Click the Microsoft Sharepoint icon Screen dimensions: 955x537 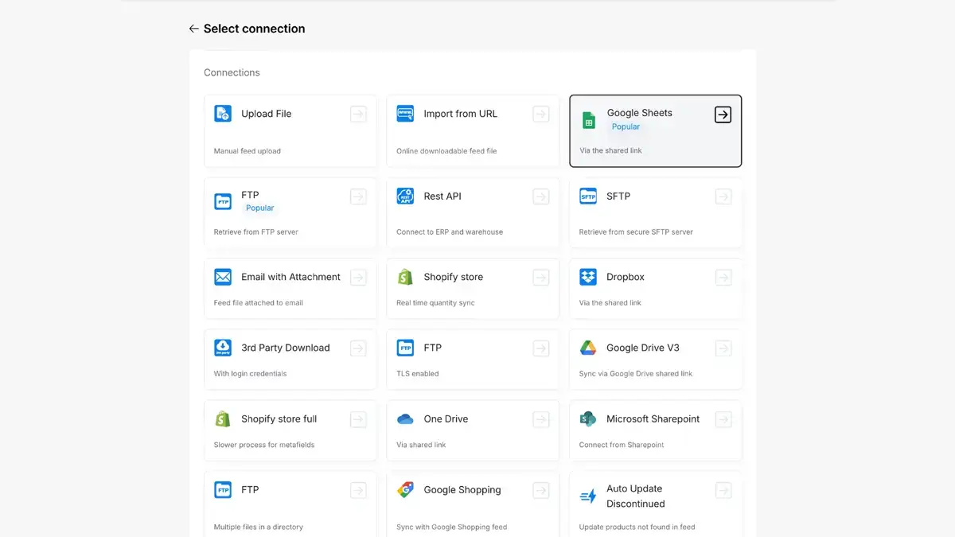click(588, 419)
